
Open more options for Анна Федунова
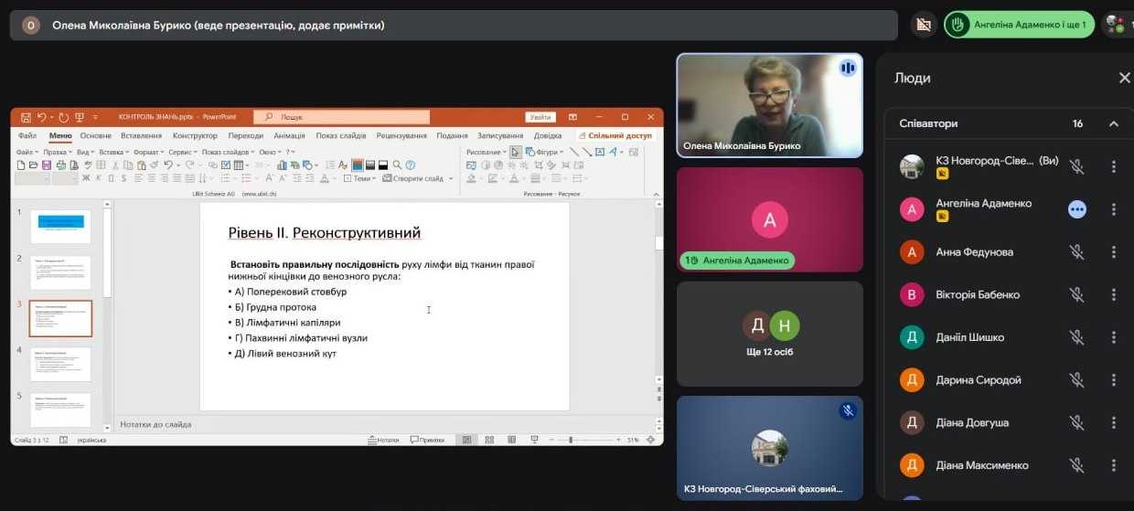(x=1113, y=252)
